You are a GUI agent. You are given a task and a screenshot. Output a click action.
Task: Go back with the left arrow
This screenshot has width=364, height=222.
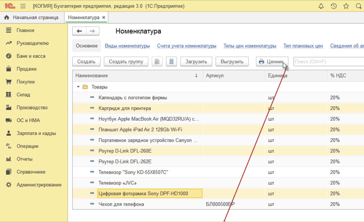coord(79,31)
